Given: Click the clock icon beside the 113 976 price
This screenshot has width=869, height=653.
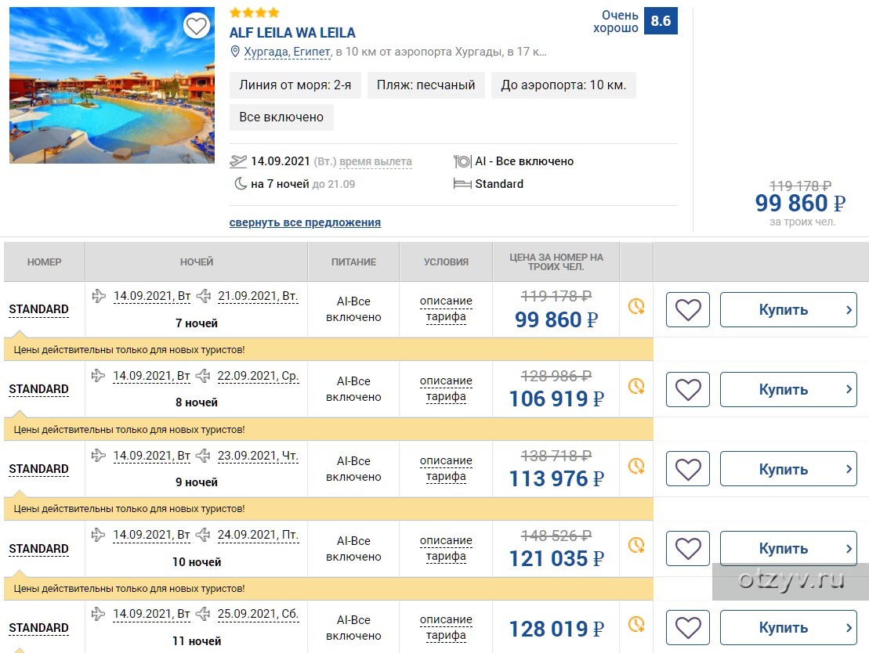Looking at the screenshot, I should [636, 466].
